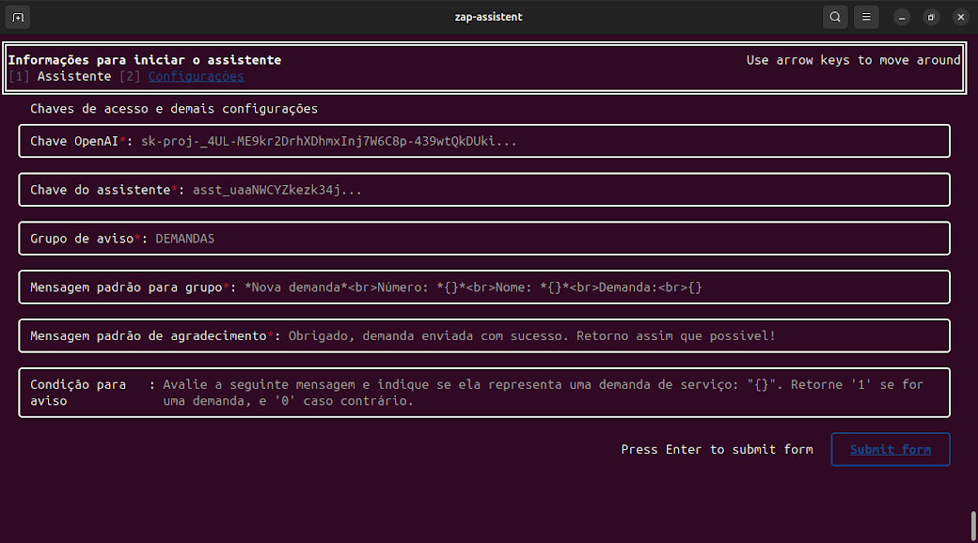This screenshot has width=978, height=543.
Task: Maximize the terminal window
Action: [x=931, y=17]
